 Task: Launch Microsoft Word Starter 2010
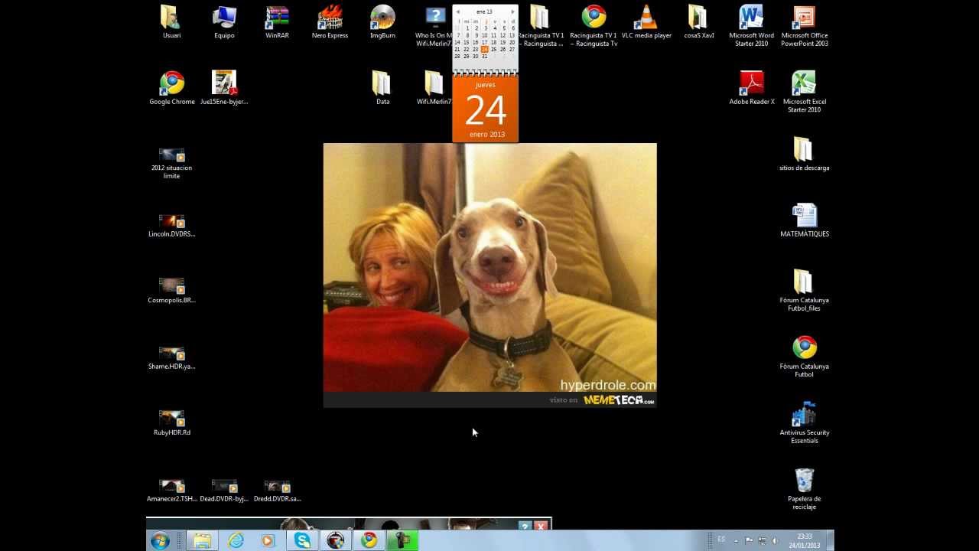coord(751,26)
